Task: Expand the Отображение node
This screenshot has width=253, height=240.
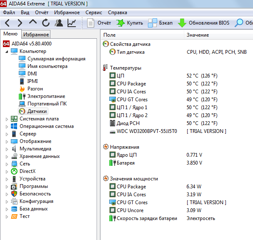Action: click(x=7, y=142)
